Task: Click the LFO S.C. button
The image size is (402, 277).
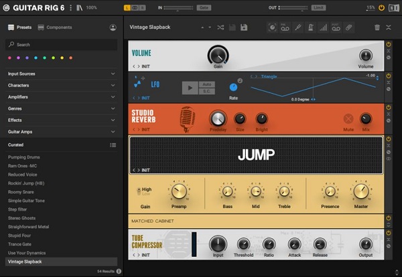Action: pyautogui.click(x=207, y=92)
